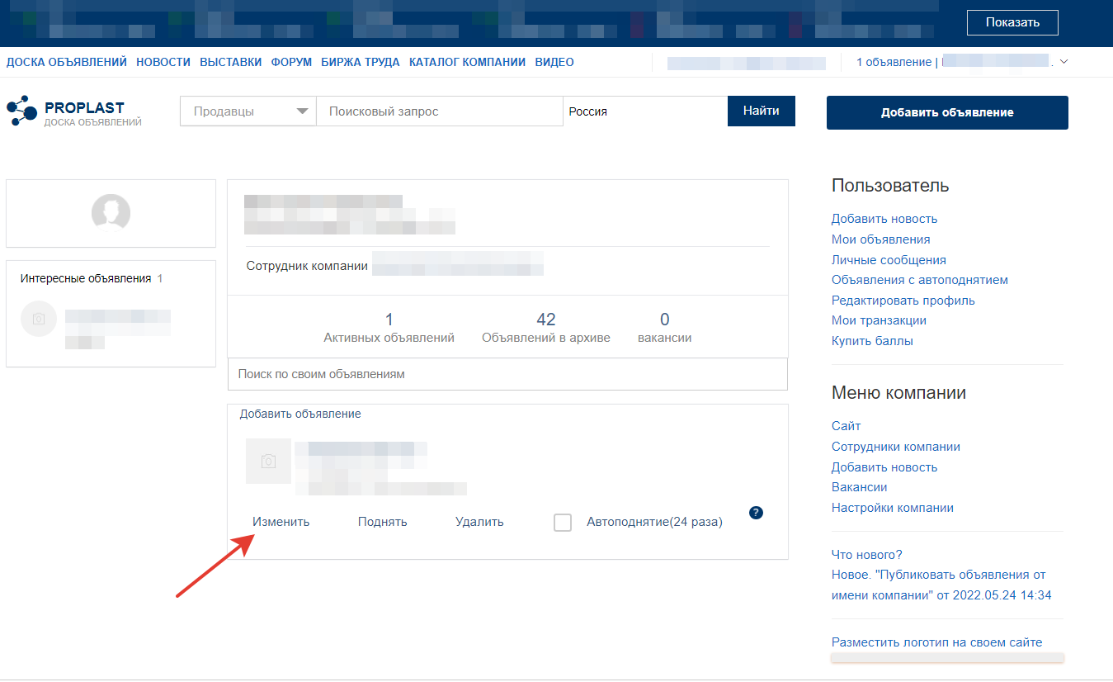Open the Вакансии link

[860, 487]
